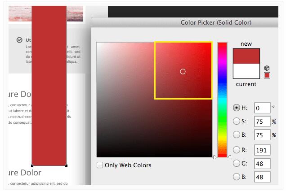Image resolution: width=286 pixels, height=191 pixels.
Task: Click the web-safe color cube warning icon
Action: [267, 68]
